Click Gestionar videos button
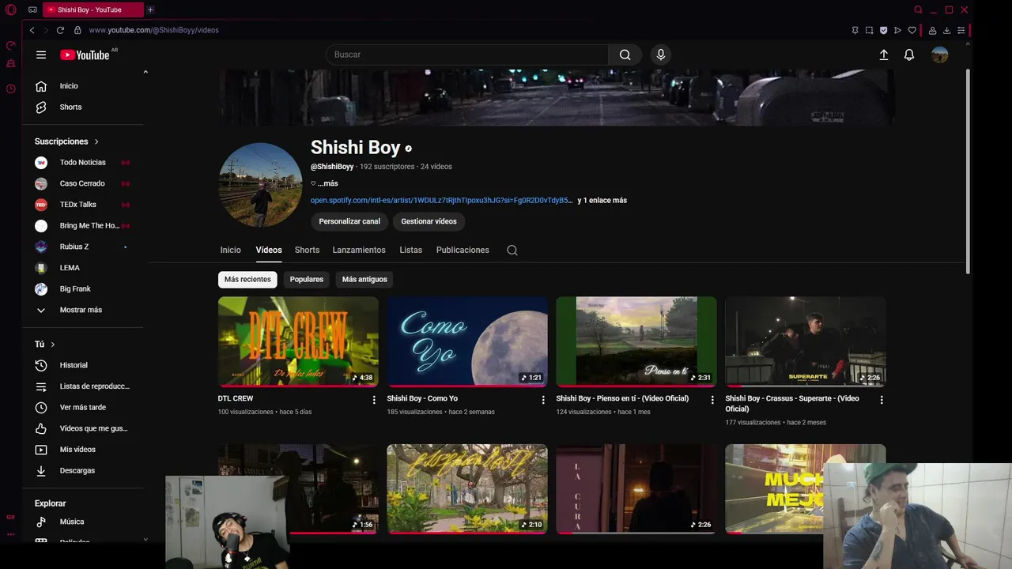The width and height of the screenshot is (1012, 569). coord(429,221)
